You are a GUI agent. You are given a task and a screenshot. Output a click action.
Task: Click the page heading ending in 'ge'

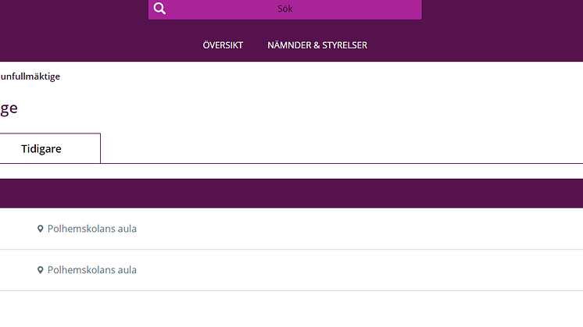tap(9, 108)
